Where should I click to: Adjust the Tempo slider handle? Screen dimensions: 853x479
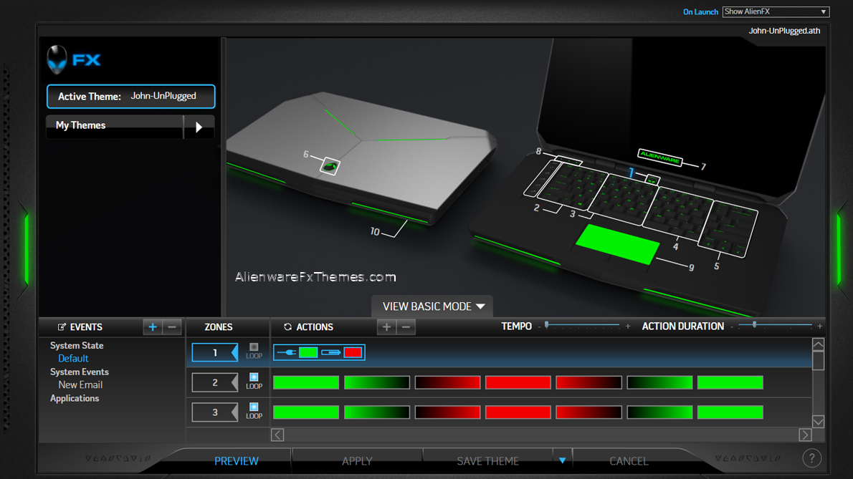coord(547,325)
